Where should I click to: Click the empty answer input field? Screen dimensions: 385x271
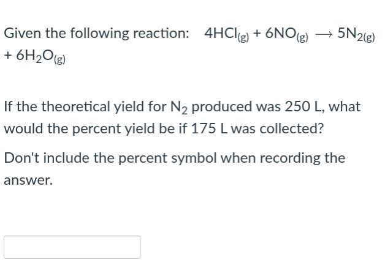[x=72, y=247]
